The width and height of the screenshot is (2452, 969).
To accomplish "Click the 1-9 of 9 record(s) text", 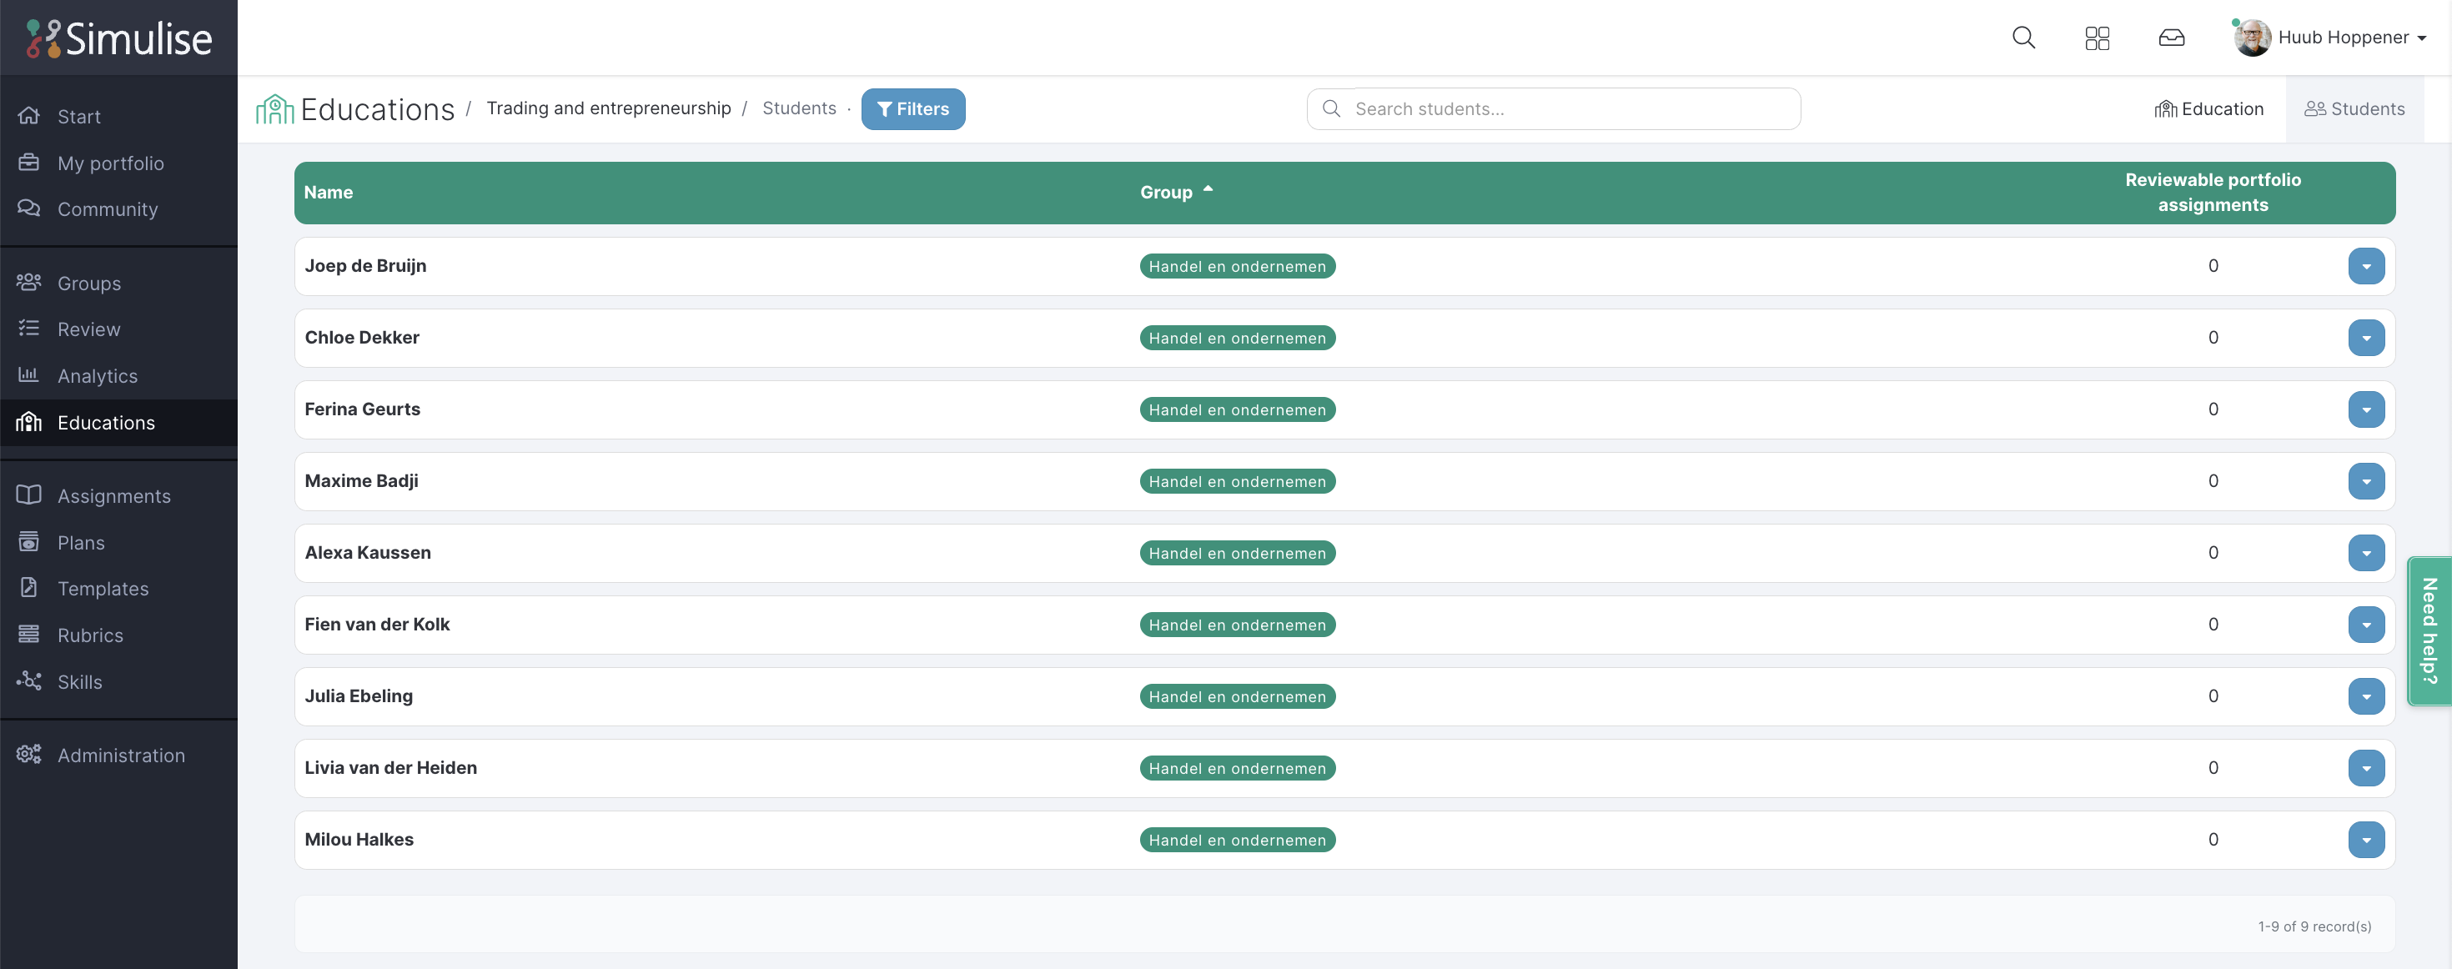I will tap(2314, 926).
